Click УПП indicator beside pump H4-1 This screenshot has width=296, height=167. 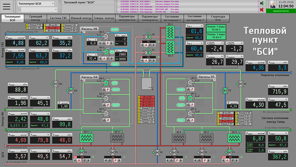tap(115, 83)
